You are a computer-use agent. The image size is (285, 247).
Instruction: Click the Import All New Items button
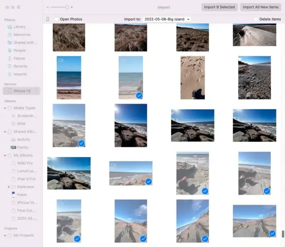pyautogui.click(x=260, y=7)
